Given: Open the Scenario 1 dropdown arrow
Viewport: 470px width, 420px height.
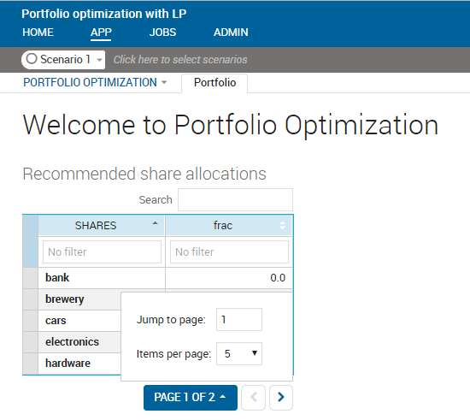Looking at the screenshot, I should tap(99, 60).
